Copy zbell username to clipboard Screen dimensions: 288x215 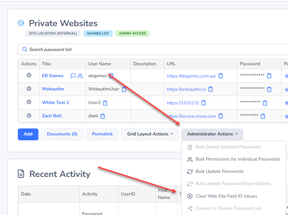point(103,116)
